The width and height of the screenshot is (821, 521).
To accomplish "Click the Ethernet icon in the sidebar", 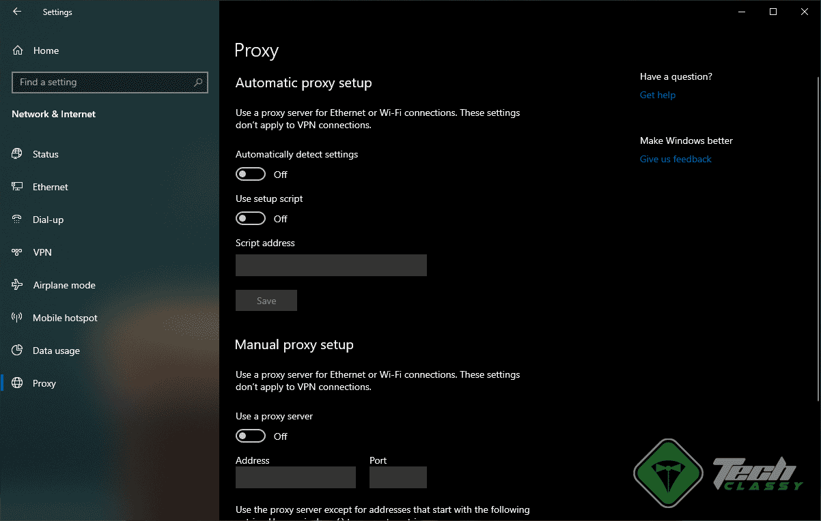I will (x=16, y=187).
